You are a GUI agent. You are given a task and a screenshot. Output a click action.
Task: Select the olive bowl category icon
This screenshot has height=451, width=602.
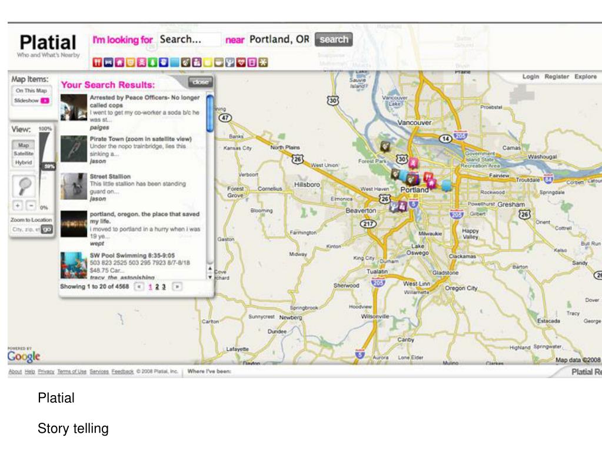219,62
